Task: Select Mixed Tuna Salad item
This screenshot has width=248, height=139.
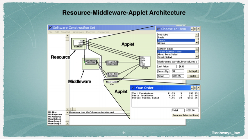Action: click(176, 54)
